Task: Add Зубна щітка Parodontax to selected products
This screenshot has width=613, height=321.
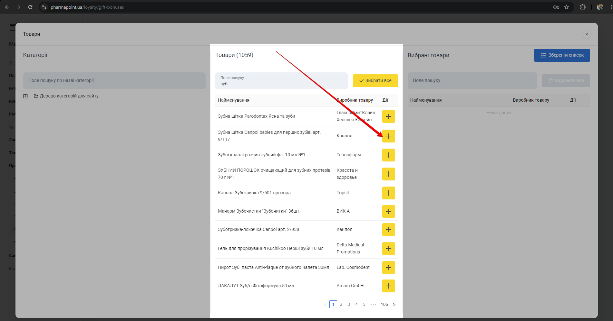Action: coord(388,116)
